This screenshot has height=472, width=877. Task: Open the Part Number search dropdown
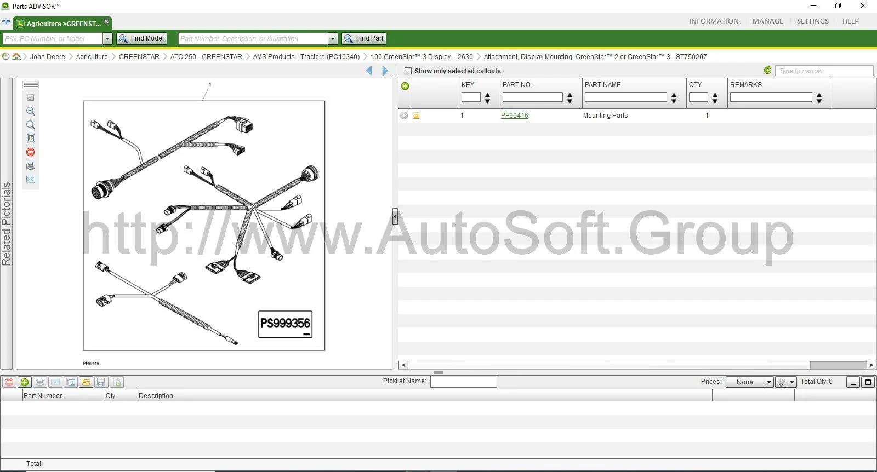333,39
